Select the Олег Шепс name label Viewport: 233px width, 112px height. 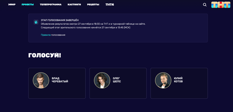tap(117, 80)
